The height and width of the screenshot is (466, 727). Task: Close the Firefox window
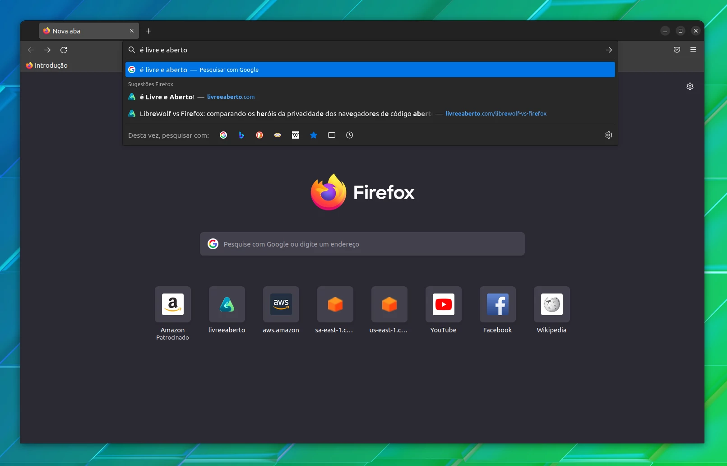[x=696, y=31]
